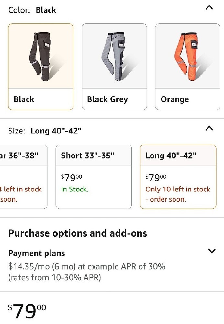Click the In Stock text on Short size
Screen dimensions: 224x324
point(75,189)
